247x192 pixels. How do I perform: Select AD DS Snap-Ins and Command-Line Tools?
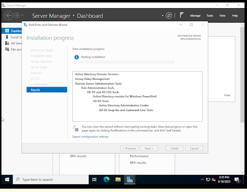(x=126, y=110)
